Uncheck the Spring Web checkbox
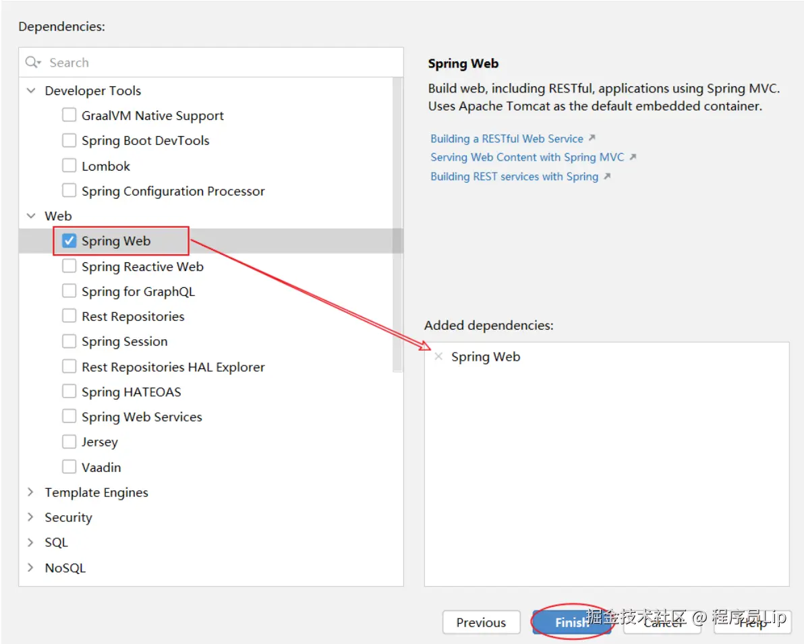The image size is (804, 644). (x=69, y=241)
